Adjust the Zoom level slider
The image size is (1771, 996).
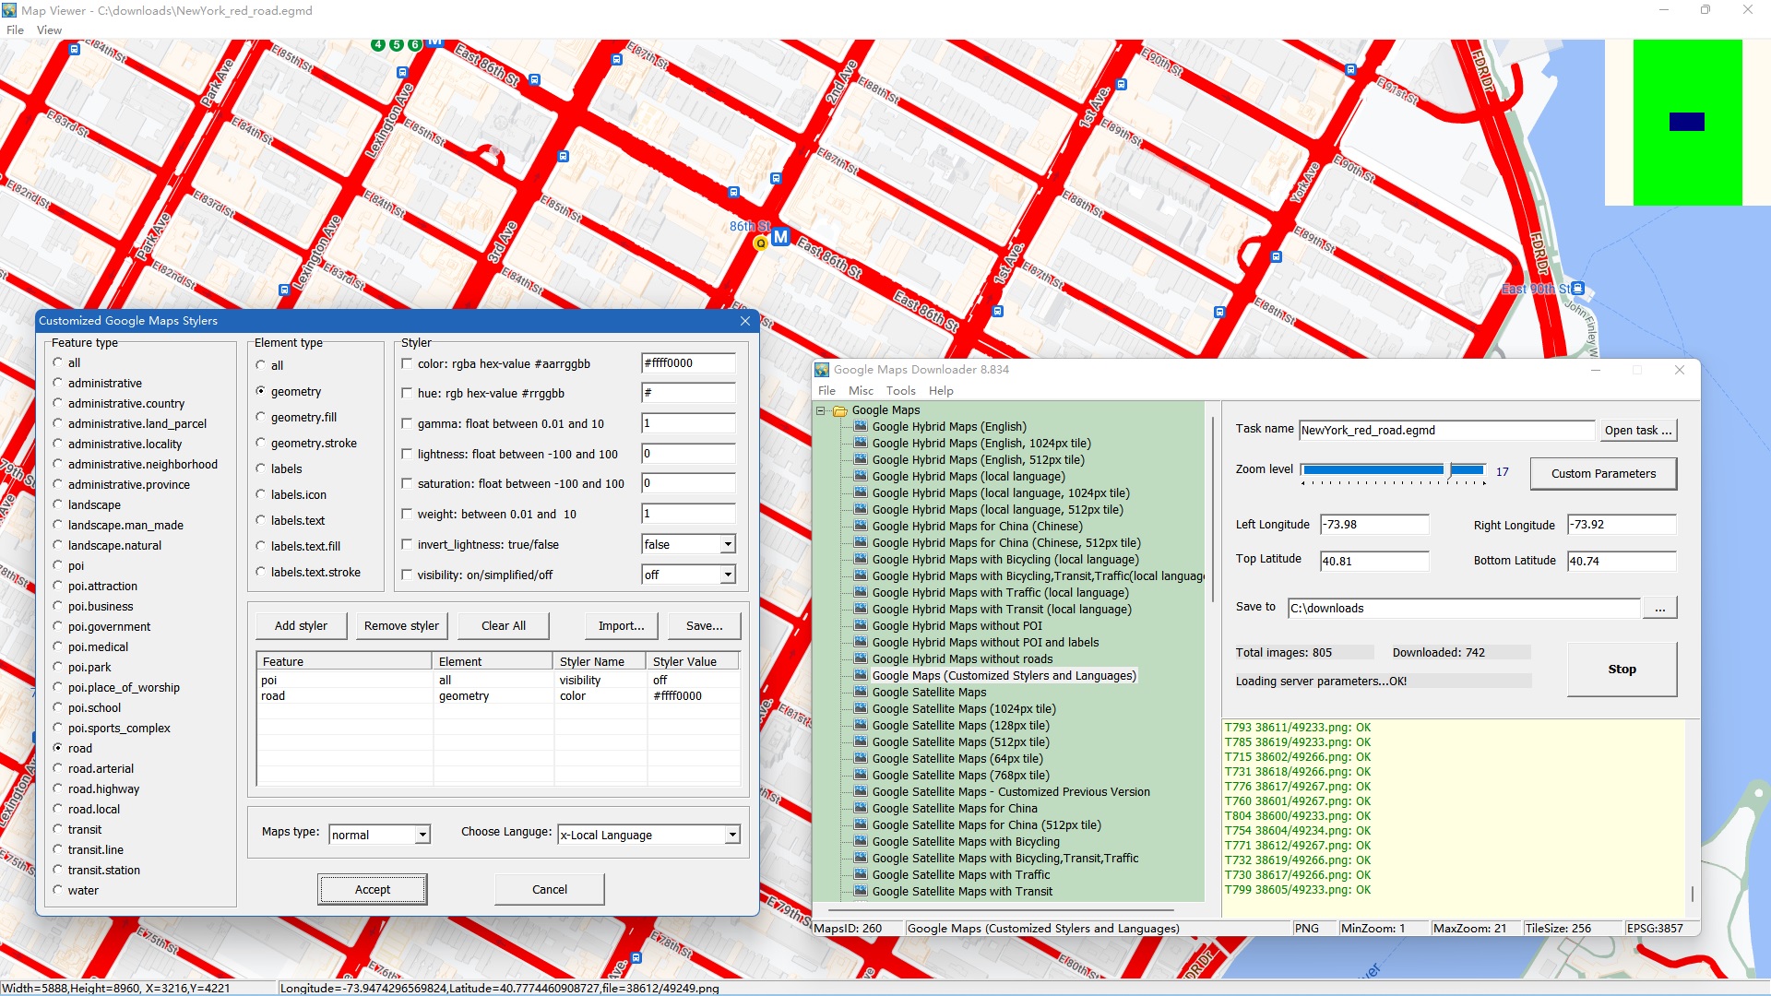1449,470
